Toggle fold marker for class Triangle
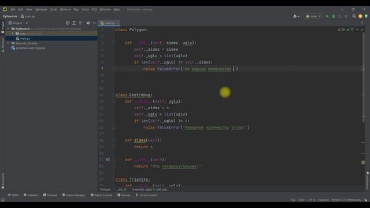Screen dimensions: 370x208 pyautogui.click(x=113, y=179)
